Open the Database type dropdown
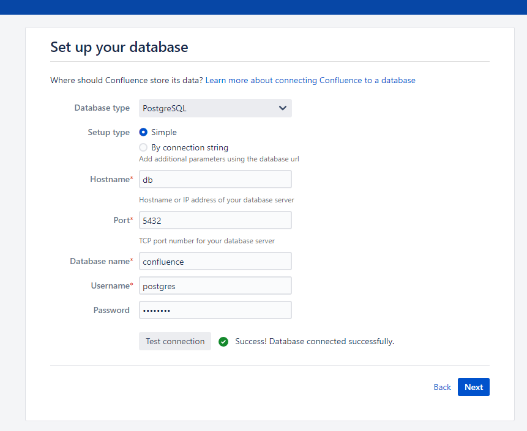527x431 pixels. (215, 108)
